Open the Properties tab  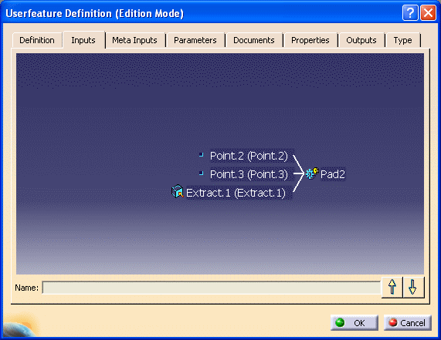[310, 40]
